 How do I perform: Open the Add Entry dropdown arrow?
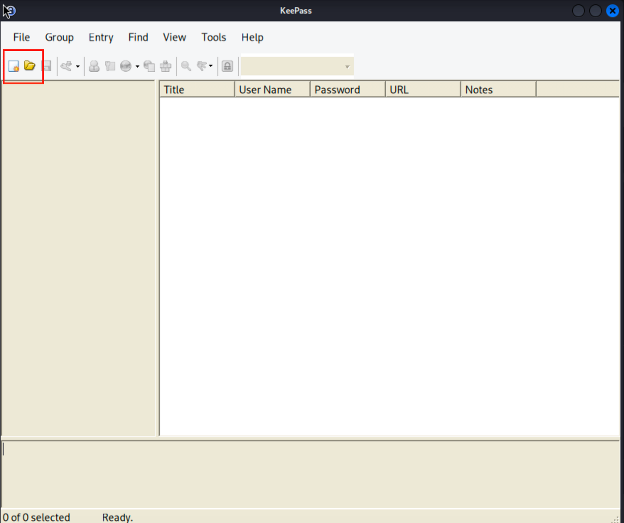click(x=78, y=67)
